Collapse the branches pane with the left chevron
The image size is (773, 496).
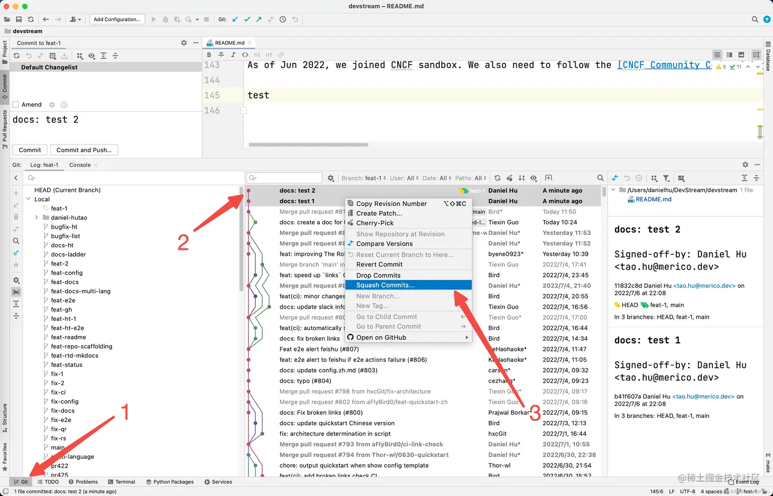point(16,178)
